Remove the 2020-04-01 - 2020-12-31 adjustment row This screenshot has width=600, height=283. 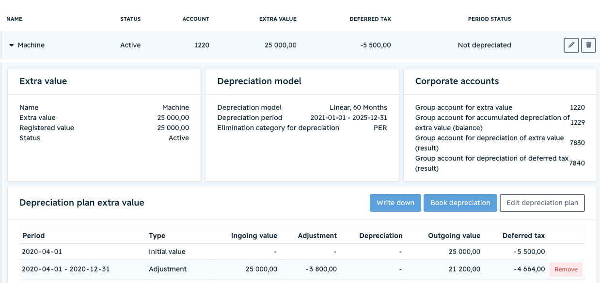pyautogui.click(x=566, y=269)
